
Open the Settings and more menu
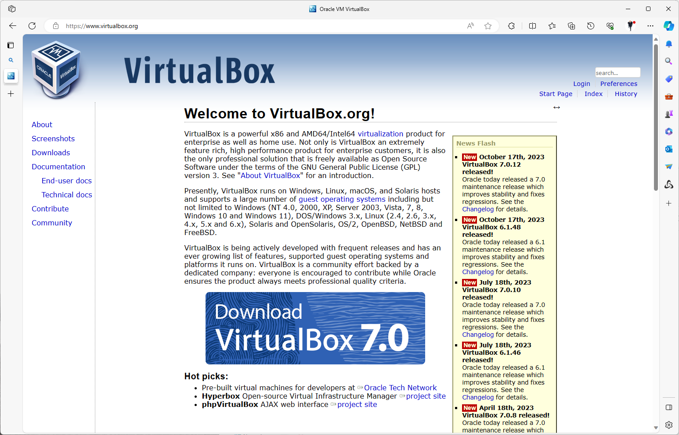pyautogui.click(x=650, y=26)
